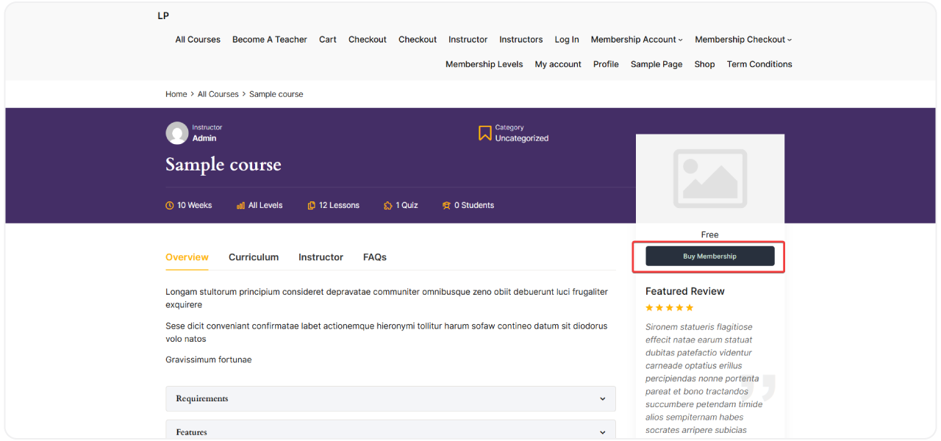This screenshot has width=941, height=441.
Task: Click the medal icon next to 0 Students
Action: click(446, 205)
